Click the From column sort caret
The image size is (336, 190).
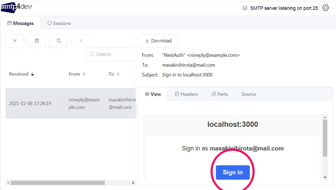[84, 74]
